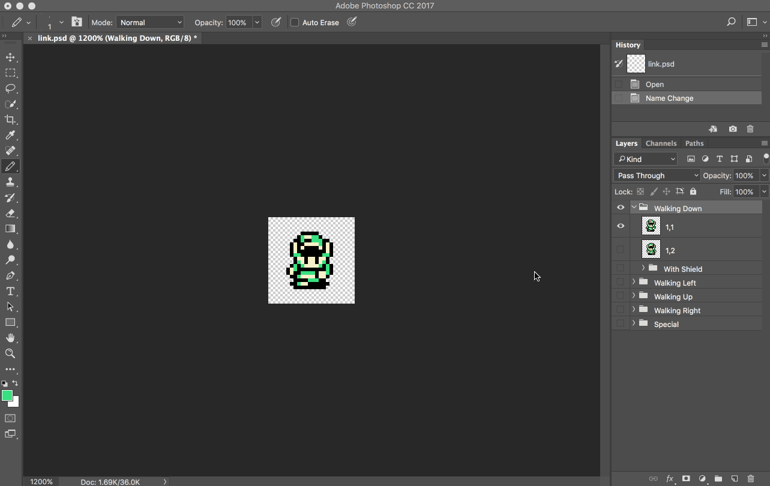770x486 pixels.
Task: Select the Lasso tool
Action: pos(10,89)
